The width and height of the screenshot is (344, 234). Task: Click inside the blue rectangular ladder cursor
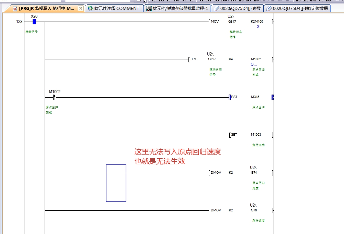[x=116, y=183]
